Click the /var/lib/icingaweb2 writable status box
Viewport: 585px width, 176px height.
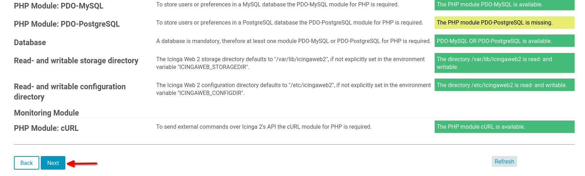coord(504,63)
